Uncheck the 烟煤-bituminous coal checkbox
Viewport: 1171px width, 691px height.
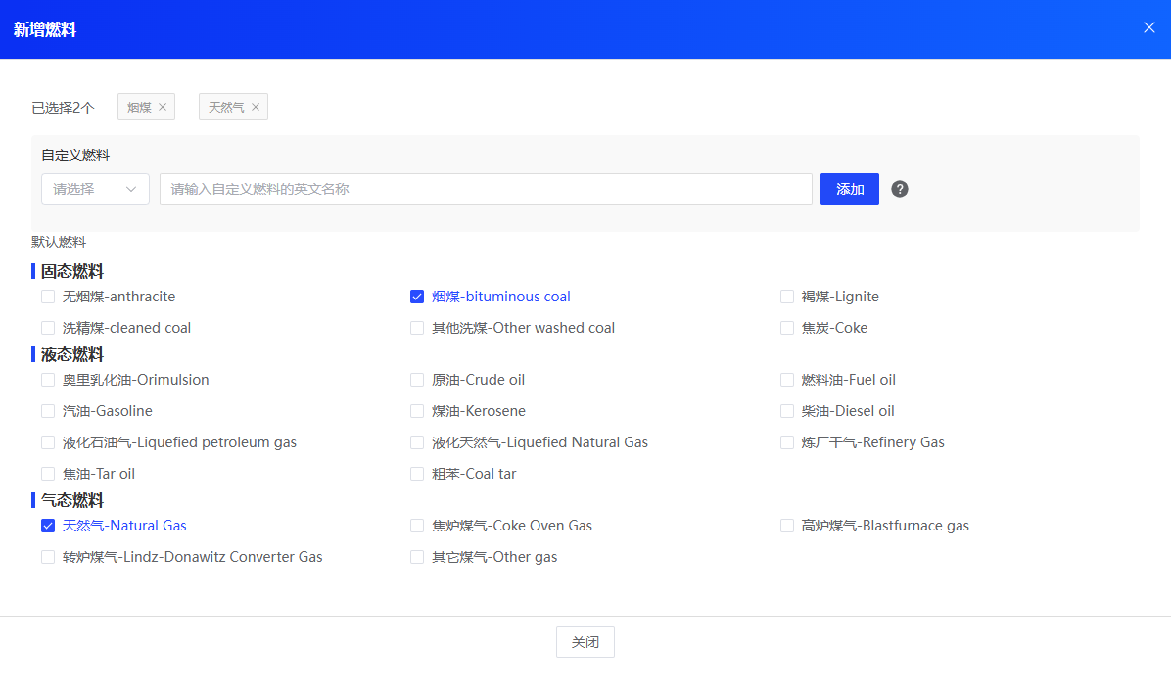(417, 297)
